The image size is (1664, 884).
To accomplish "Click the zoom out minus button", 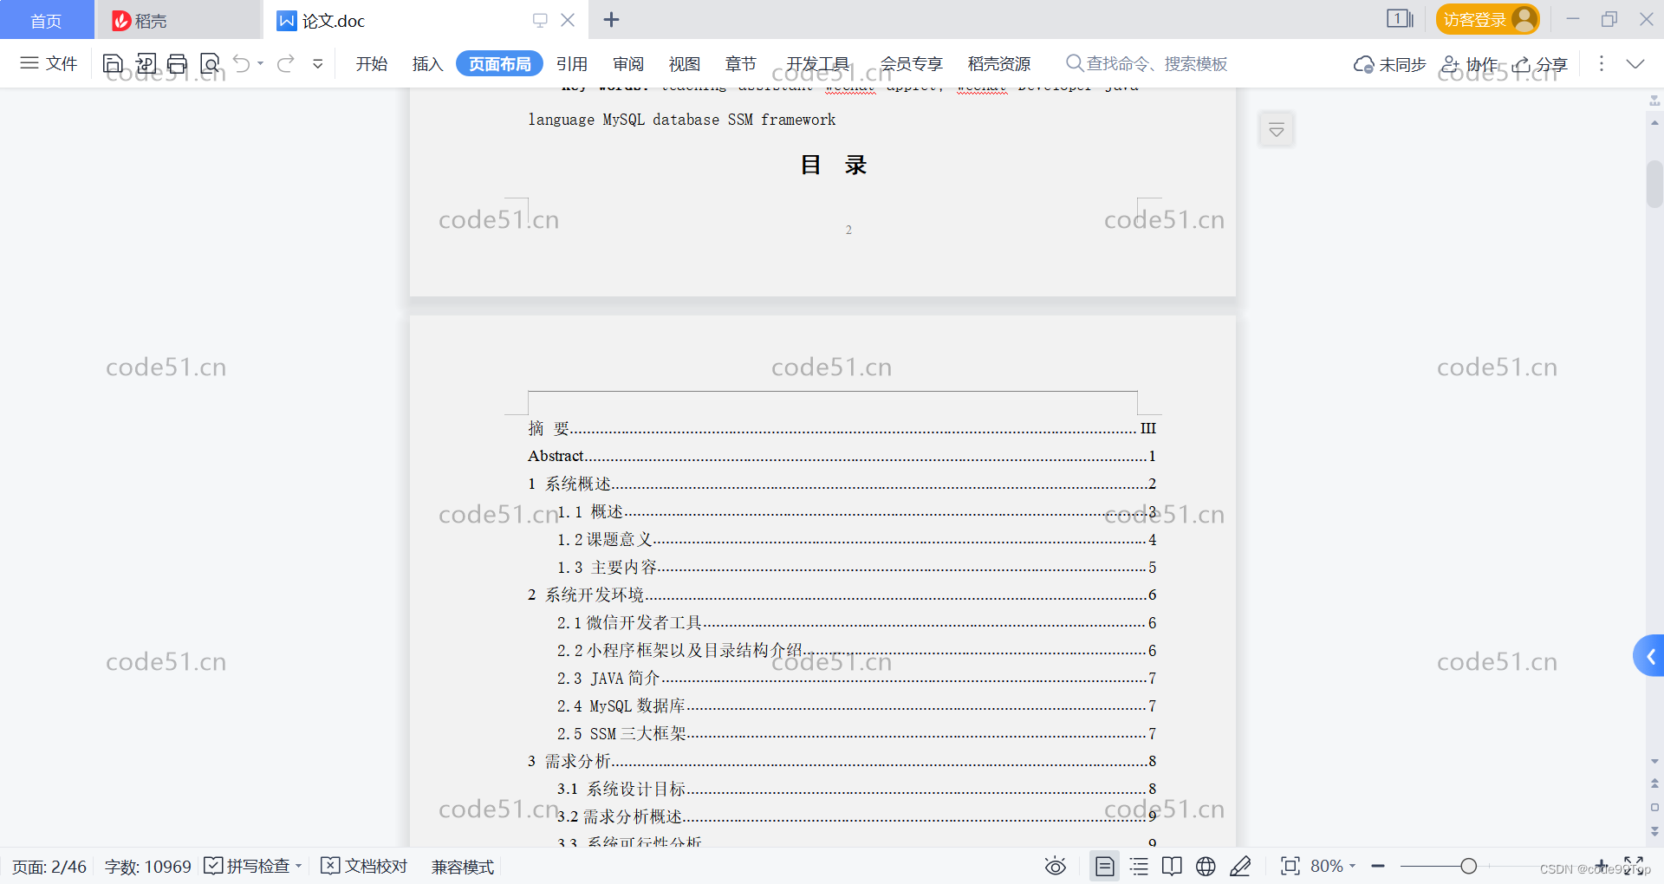I will point(1378,866).
